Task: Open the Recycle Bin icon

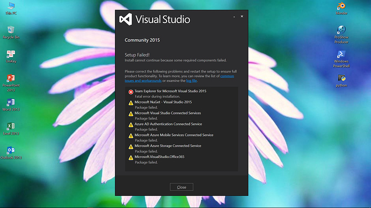Action: [x=11, y=32]
